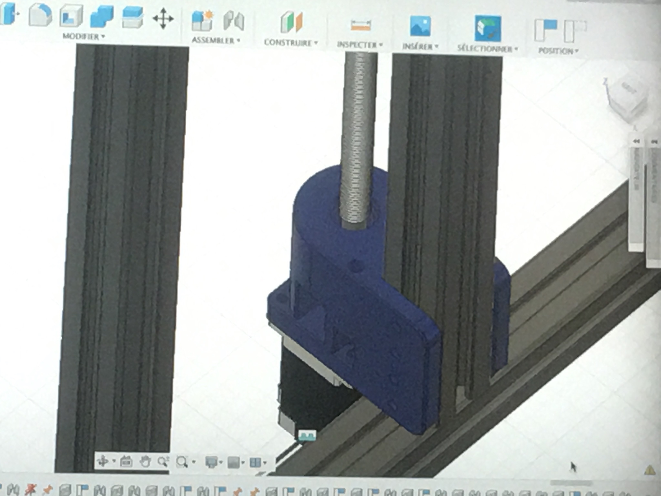Image resolution: width=661 pixels, height=496 pixels.
Task: Expand the Viewports dropdown arrow
Action: (x=265, y=463)
